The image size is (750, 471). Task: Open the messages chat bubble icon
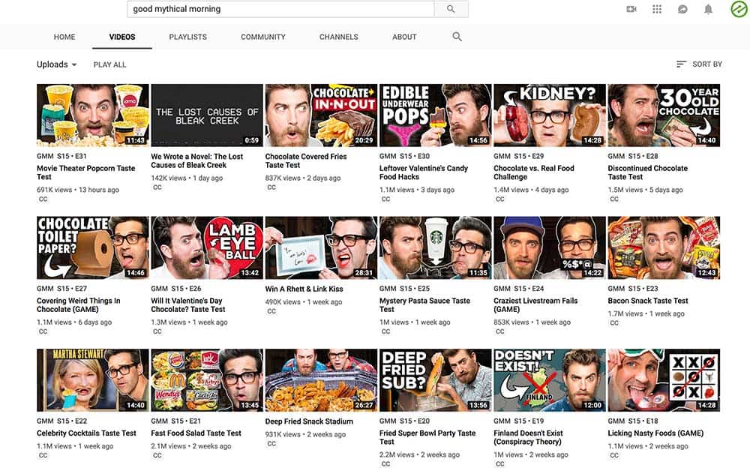pos(682,9)
